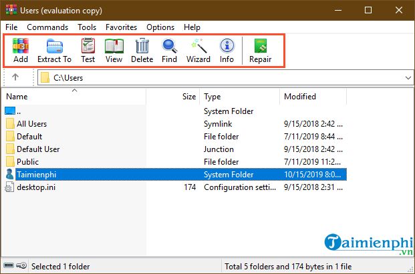Open the View book icon
Screen dimensions: 415x274
coord(114,46)
